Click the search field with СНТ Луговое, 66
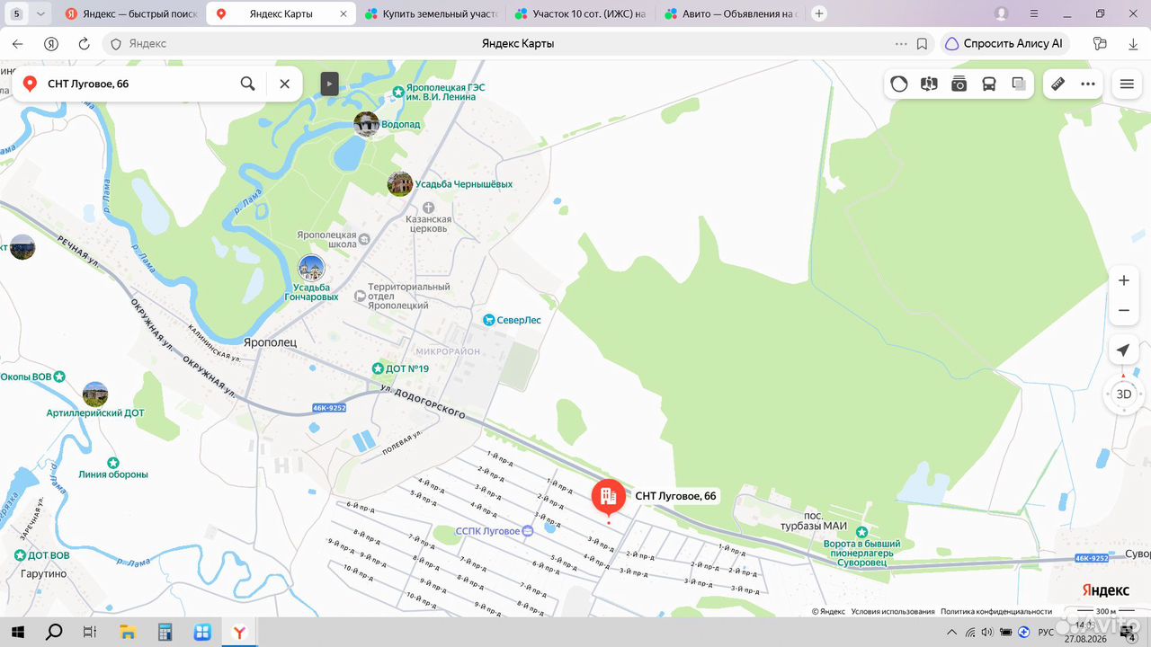 pyautogui.click(x=139, y=84)
